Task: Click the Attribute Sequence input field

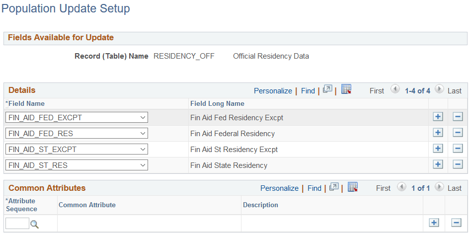Action: click(17, 224)
